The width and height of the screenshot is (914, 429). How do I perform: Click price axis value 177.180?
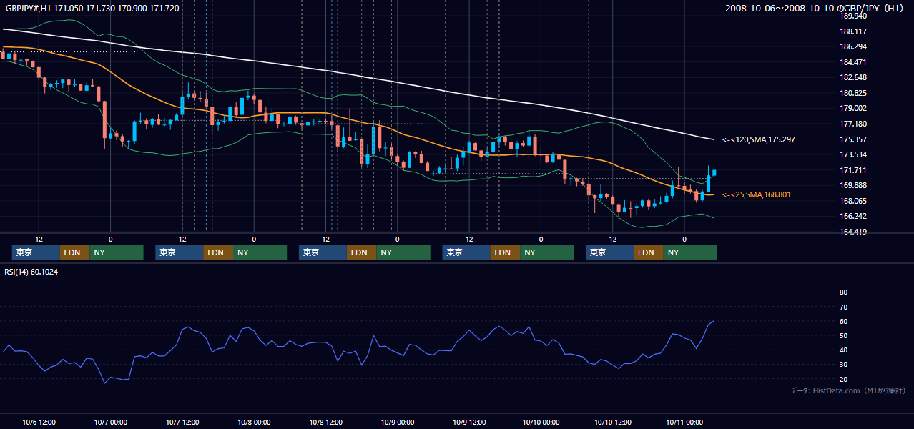tap(854, 124)
